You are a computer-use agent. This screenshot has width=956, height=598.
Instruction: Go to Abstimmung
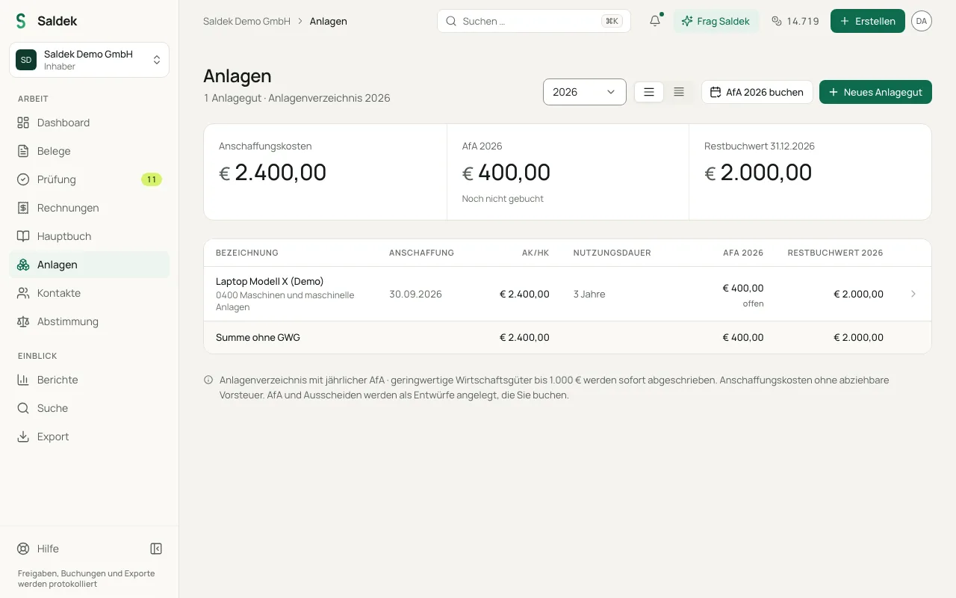pos(89,321)
